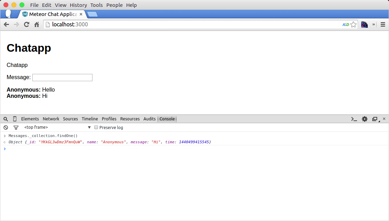Change DevTools dock side button
This screenshot has height=221, width=389.
375,119
